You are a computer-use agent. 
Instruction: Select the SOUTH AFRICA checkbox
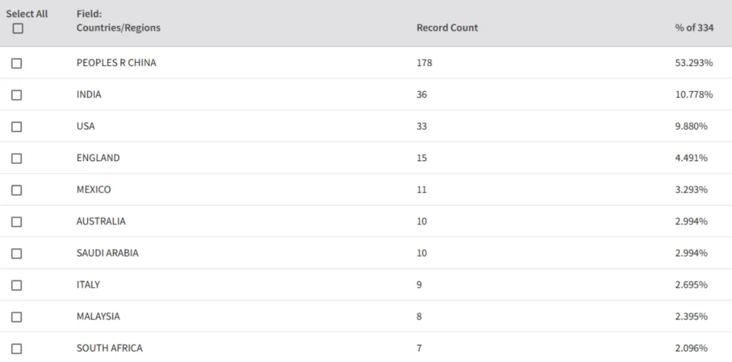point(16,348)
